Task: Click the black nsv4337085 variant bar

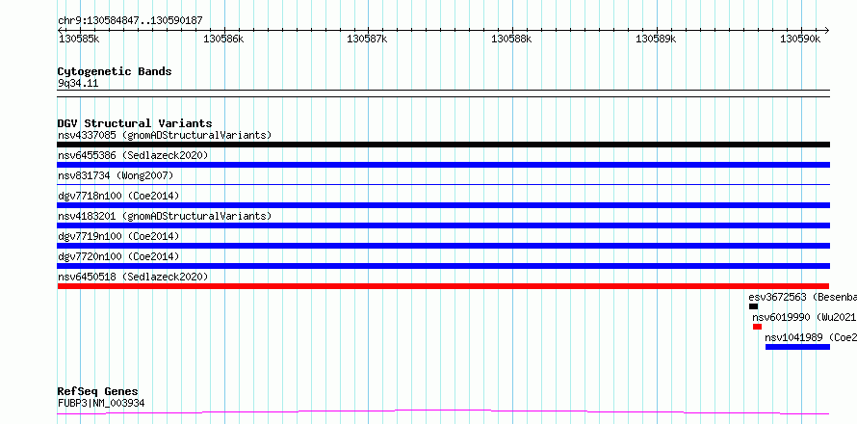Action: [443, 145]
